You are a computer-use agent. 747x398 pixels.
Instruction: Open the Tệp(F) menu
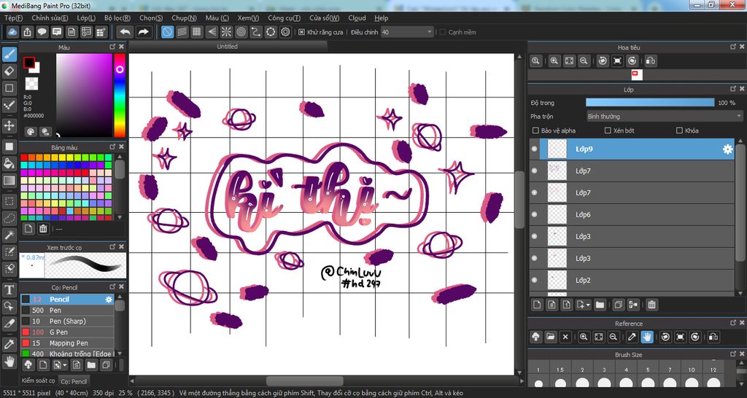point(13,18)
